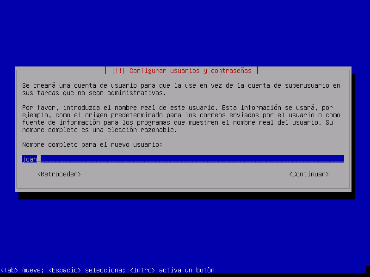Screen dimensions: 370x277
Task: Go back with the Retroceder button
Action: (x=59, y=174)
